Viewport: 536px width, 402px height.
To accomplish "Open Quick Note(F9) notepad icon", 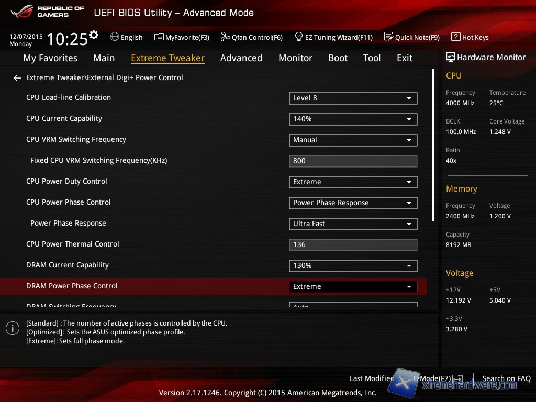I will tap(388, 37).
